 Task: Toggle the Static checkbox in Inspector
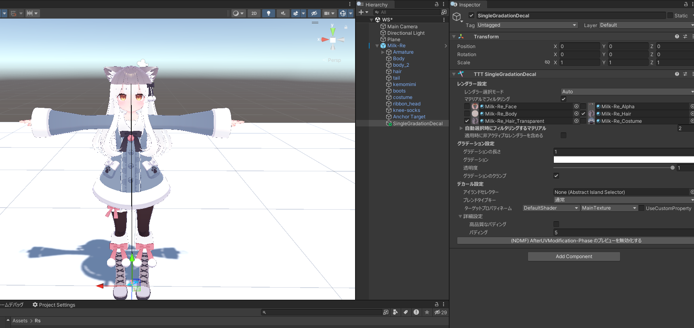[x=670, y=15]
